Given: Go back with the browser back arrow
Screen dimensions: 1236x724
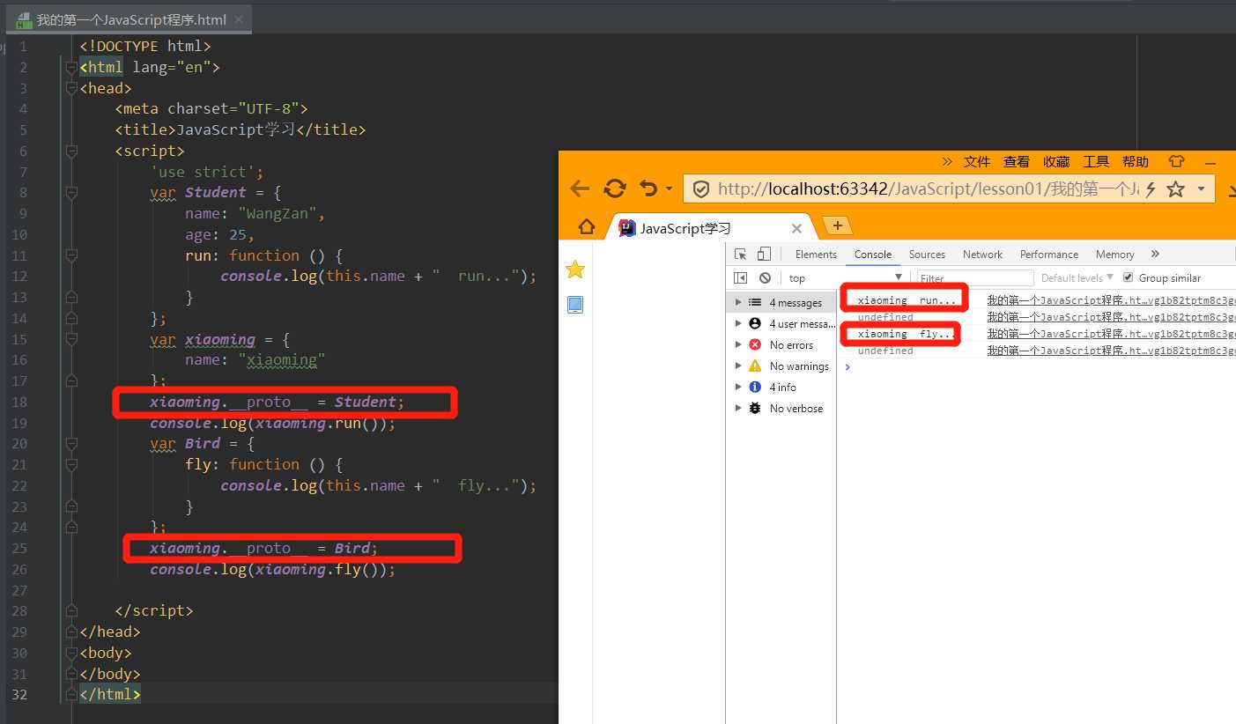Looking at the screenshot, I should tap(579, 188).
